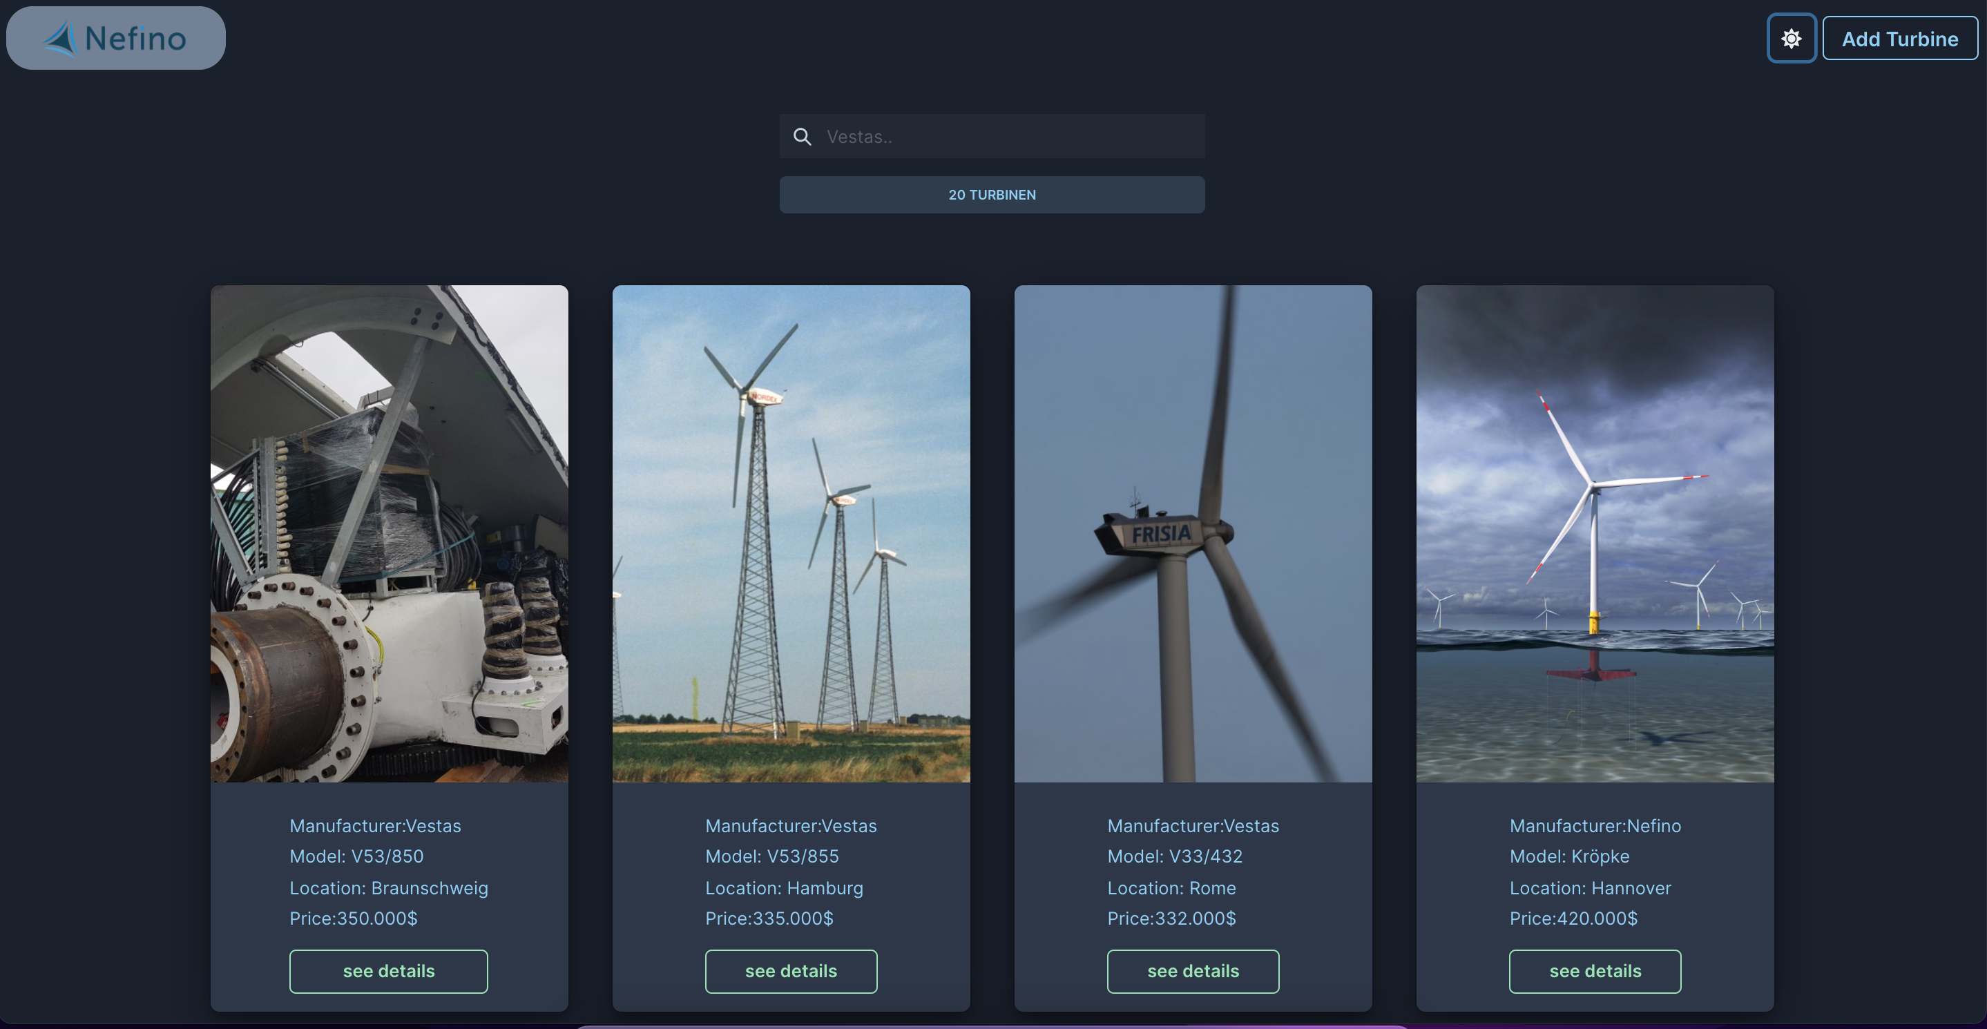Click the Add Turbine button
Screen dimensions: 1987x1029
(1899, 39)
